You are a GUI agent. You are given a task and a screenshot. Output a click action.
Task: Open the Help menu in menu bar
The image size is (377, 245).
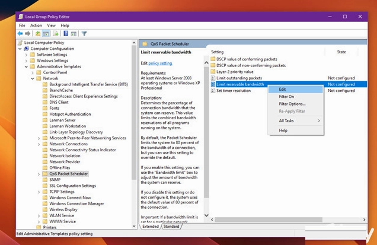point(65,26)
